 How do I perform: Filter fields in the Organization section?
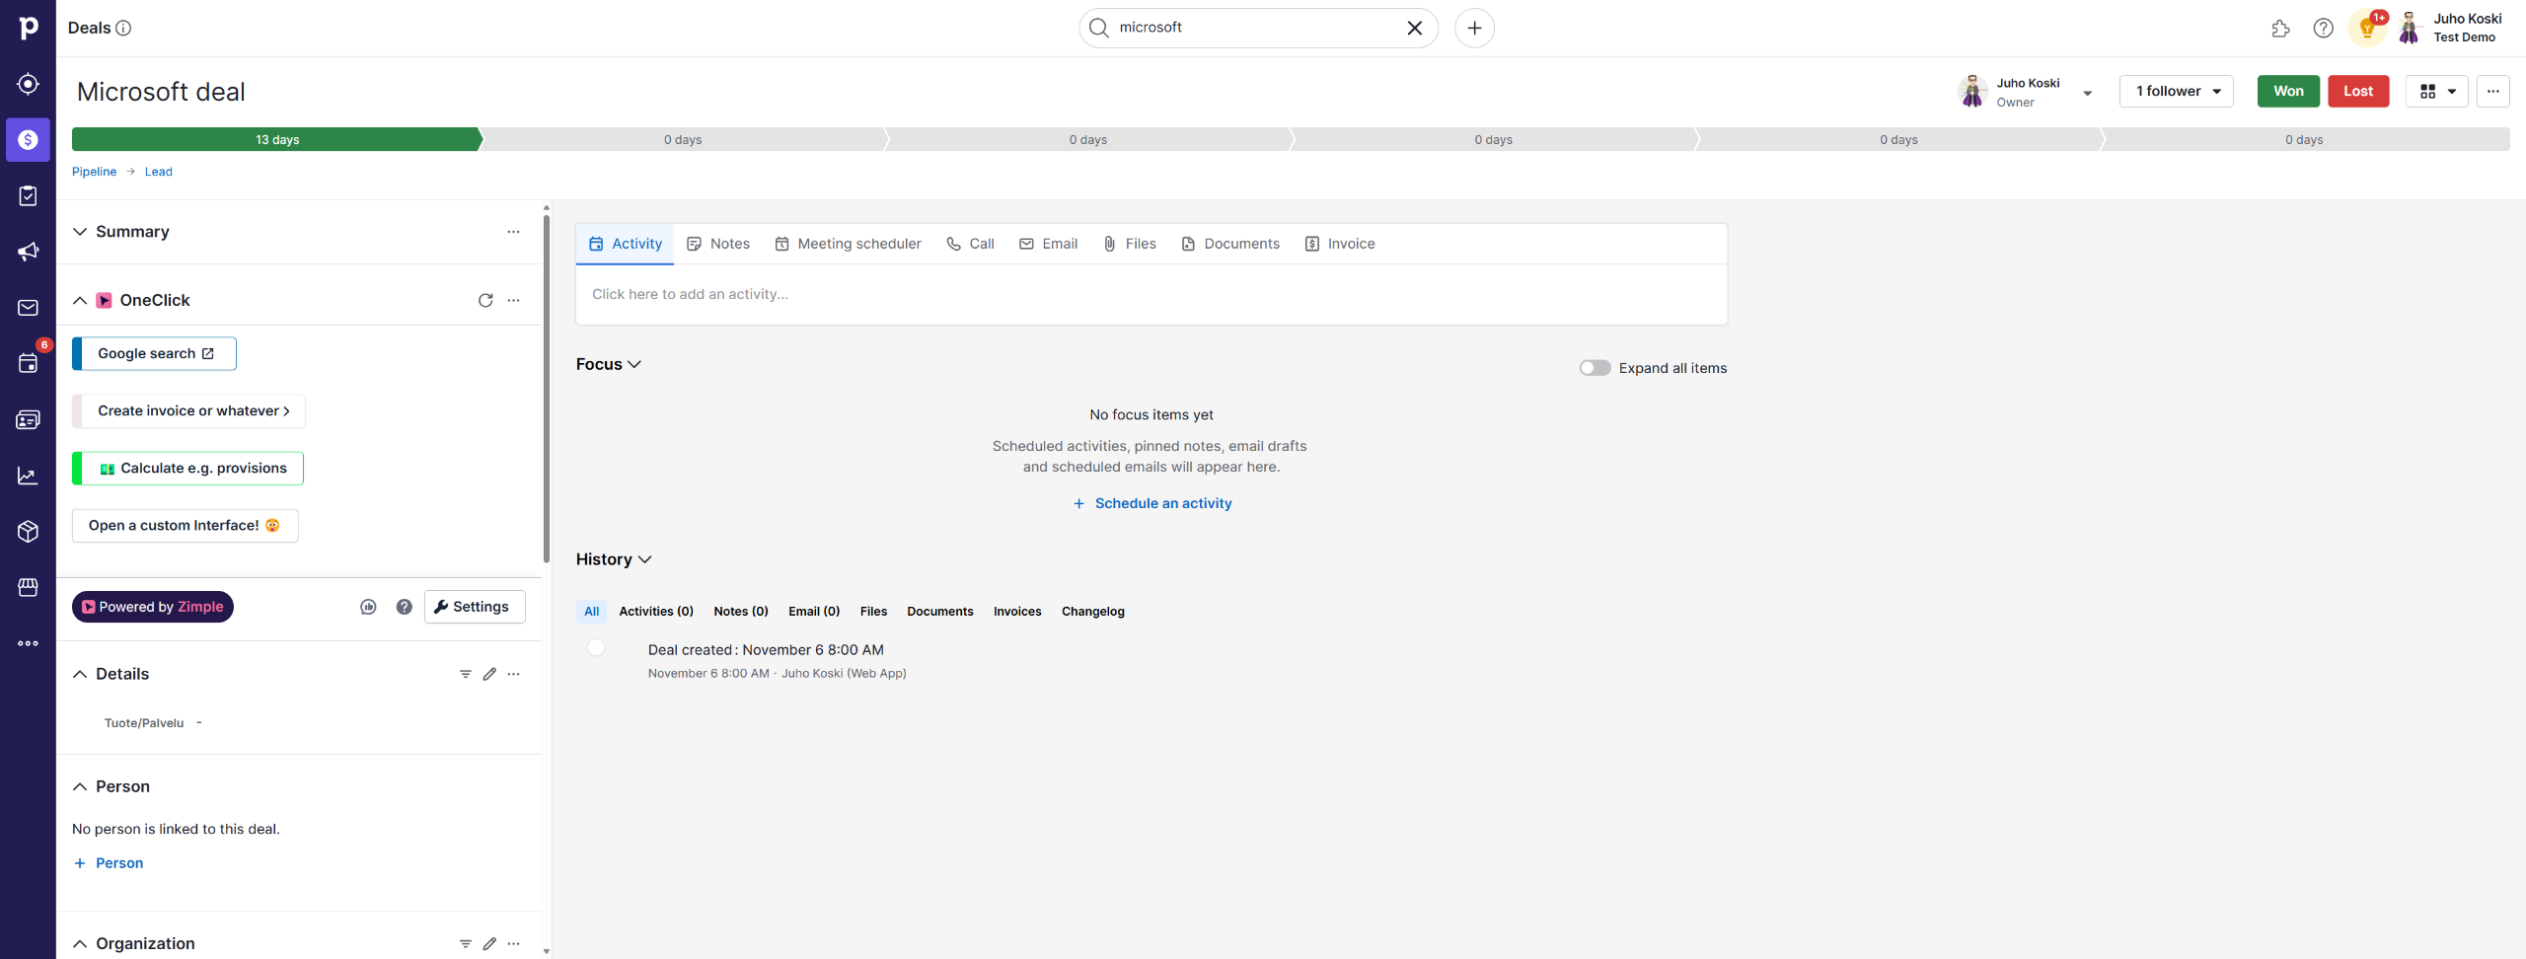point(466,943)
